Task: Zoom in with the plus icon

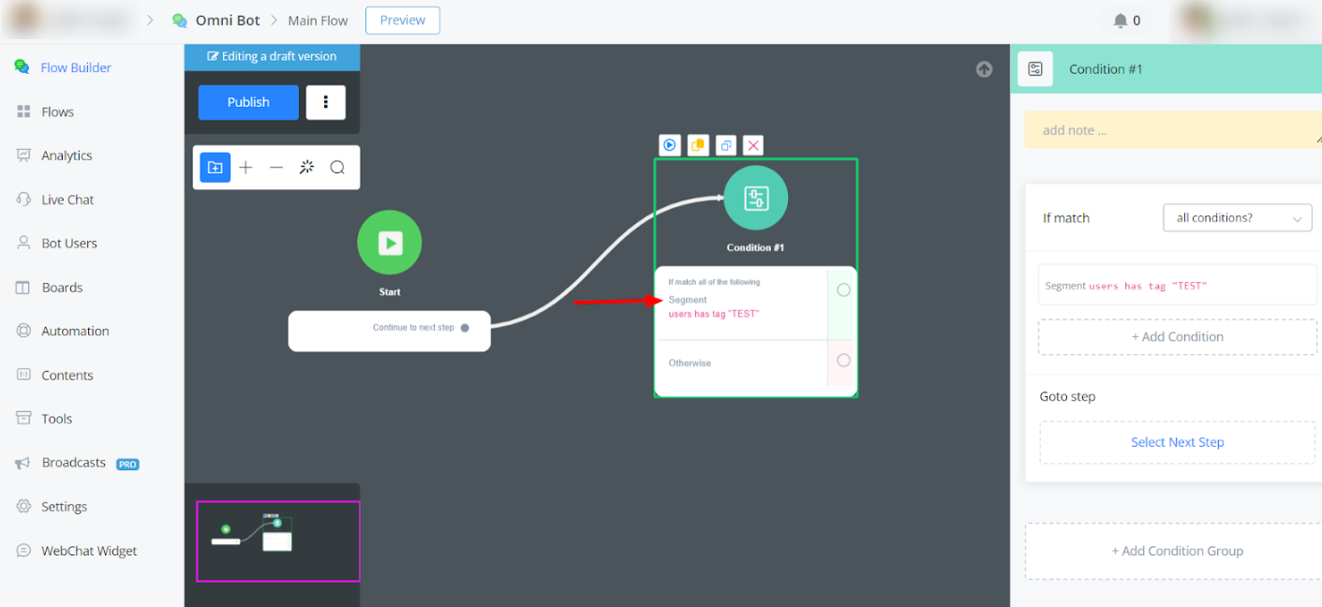Action: click(x=245, y=168)
